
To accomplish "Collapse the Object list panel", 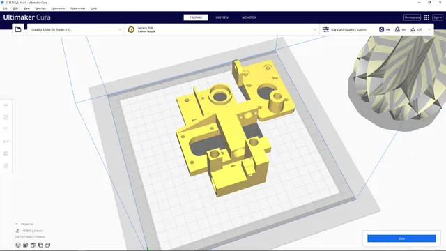I will (17, 224).
